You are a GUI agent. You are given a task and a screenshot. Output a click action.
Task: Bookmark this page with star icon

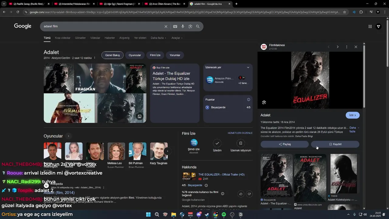(344, 12)
